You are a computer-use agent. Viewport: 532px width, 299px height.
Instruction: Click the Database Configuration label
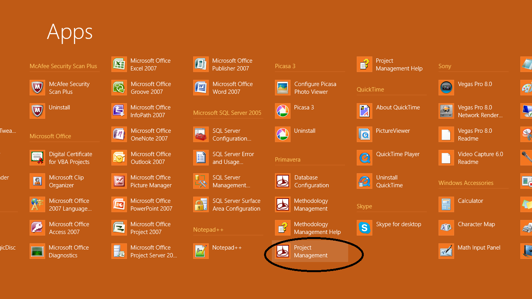click(312, 181)
